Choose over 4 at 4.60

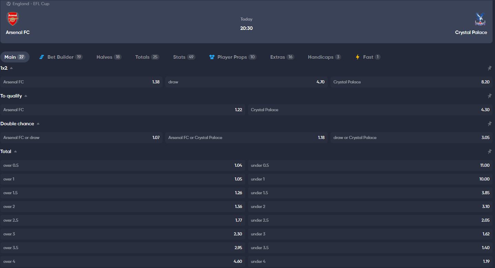pos(123,261)
